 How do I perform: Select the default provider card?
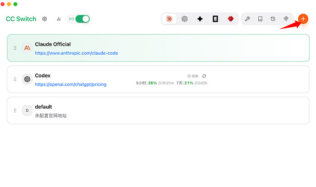coord(158,110)
